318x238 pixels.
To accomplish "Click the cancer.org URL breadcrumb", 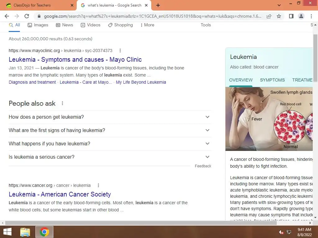I will [50, 185].
